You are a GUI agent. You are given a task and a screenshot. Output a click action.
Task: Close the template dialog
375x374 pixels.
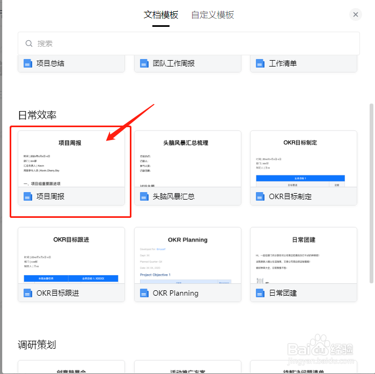click(355, 14)
